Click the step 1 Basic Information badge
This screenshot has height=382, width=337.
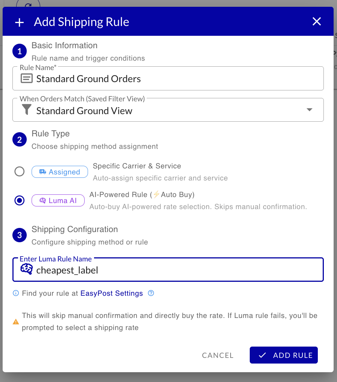pyautogui.click(x=20, y=52)
